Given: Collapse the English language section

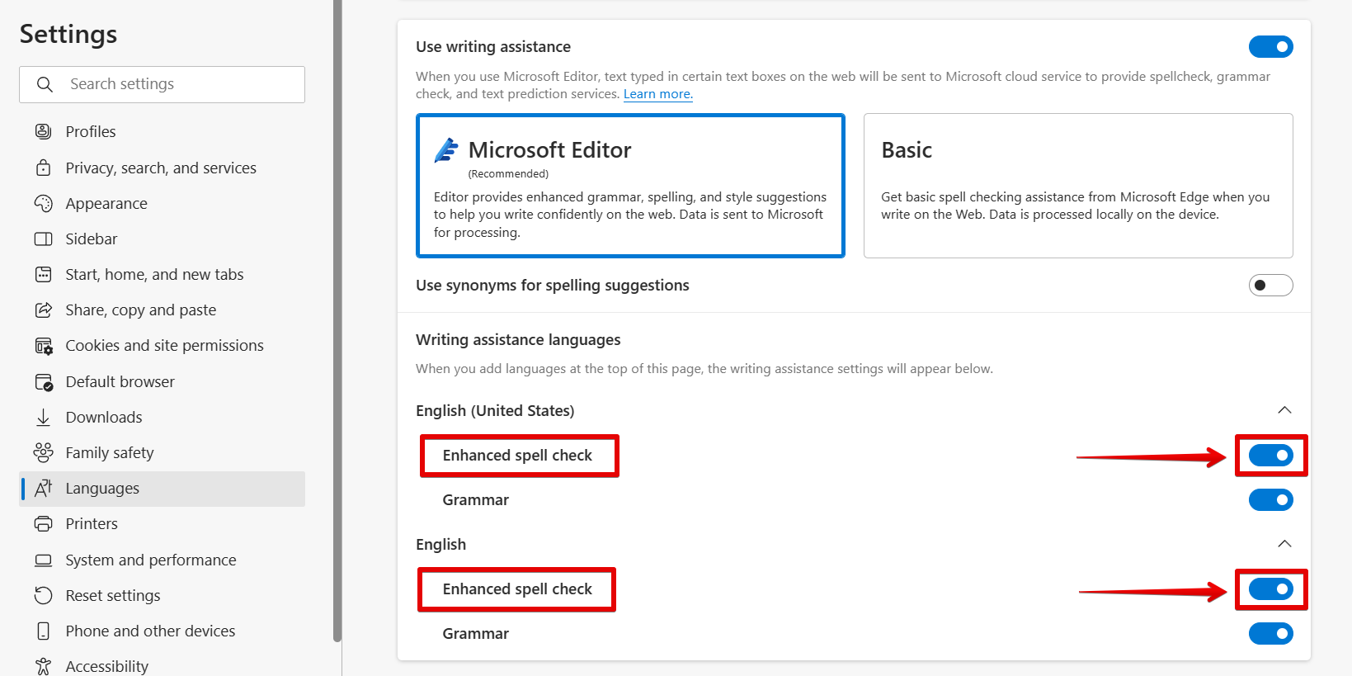Looking at the screenshot, I should tap(1284, 544).
